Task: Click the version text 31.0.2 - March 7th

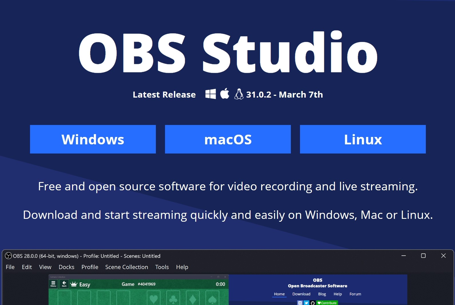Action: (x=285, y=94)
